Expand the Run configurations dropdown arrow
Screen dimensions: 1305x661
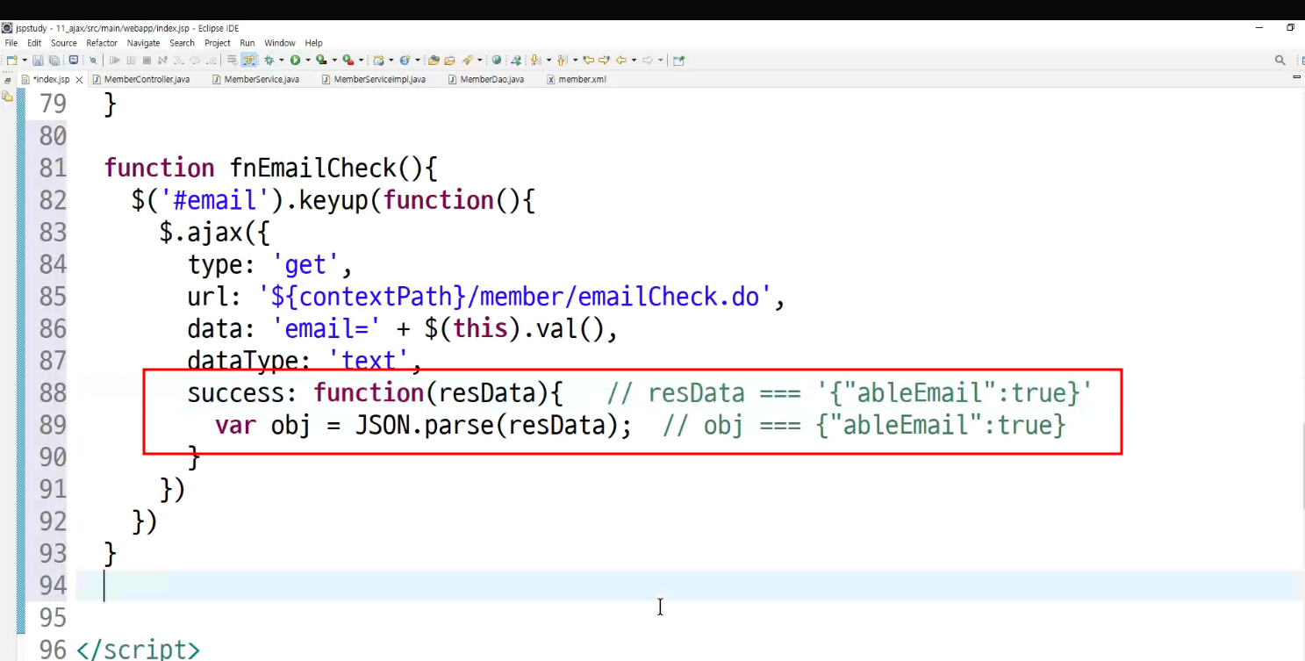[307, 61]
